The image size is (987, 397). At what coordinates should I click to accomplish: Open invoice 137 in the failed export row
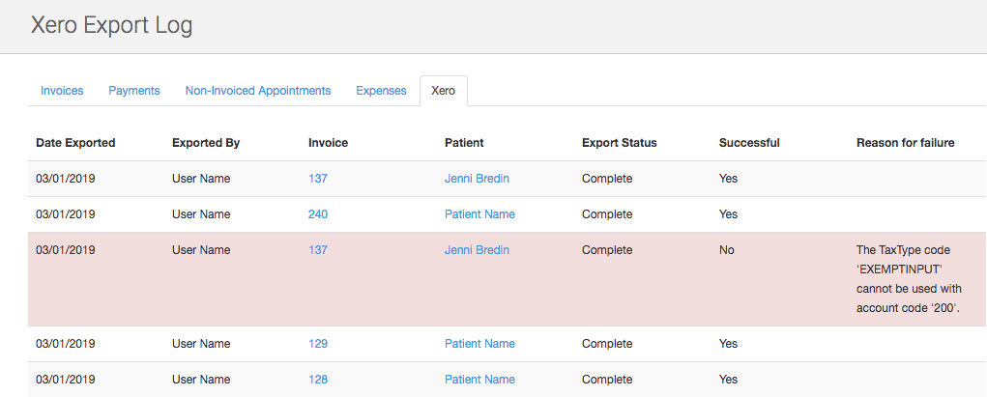(318, 250)
